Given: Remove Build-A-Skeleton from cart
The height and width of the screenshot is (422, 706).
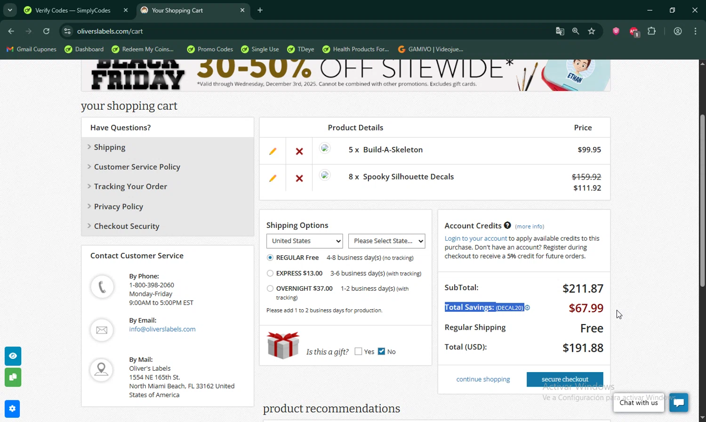Looking at the screenshot, I should click(x=299, y=151).
